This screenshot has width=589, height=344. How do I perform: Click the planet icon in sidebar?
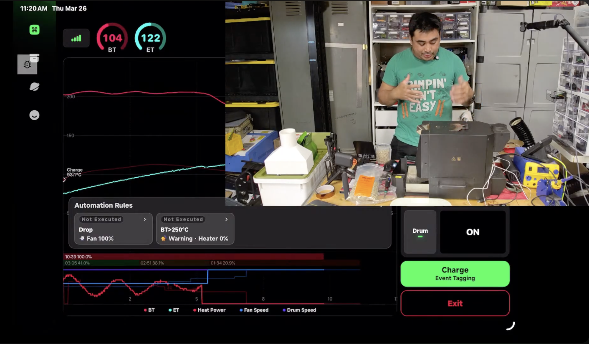click(35, 87)
